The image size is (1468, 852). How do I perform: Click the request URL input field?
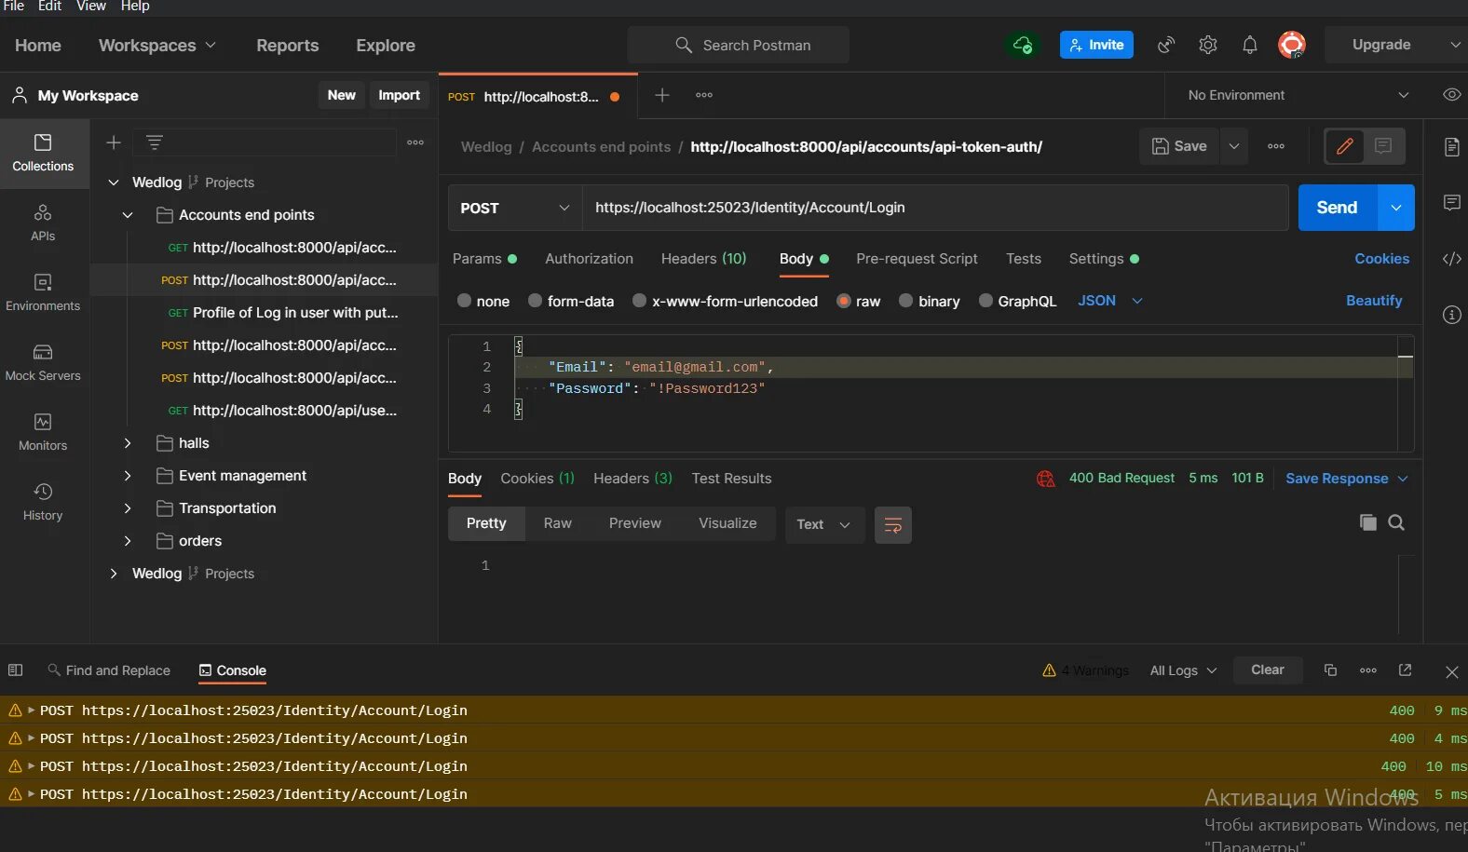pyautogui.click(x=934, y=208)
